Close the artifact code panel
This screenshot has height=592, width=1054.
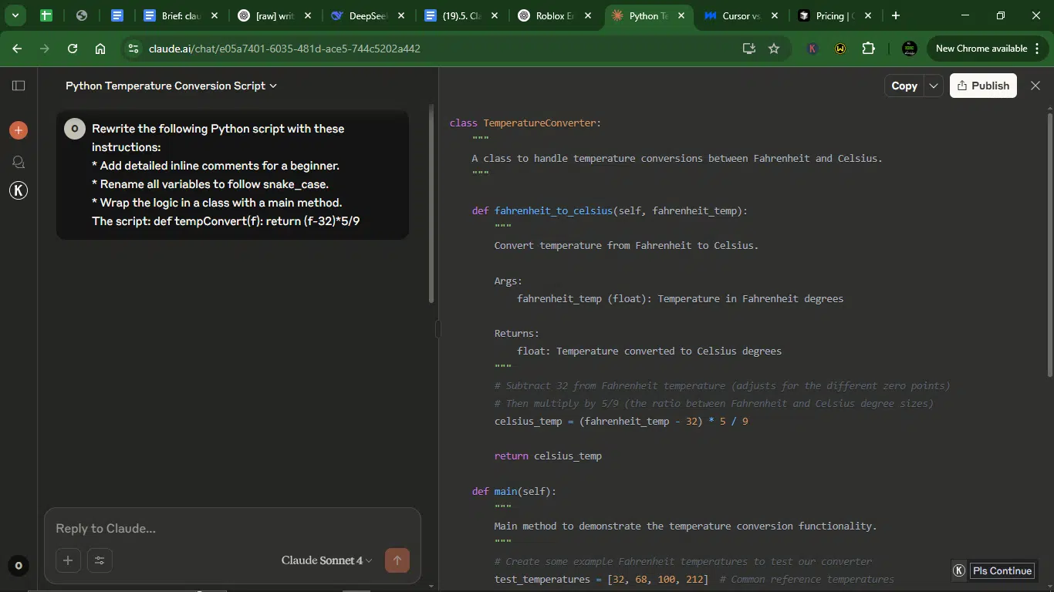(1035, 86)
